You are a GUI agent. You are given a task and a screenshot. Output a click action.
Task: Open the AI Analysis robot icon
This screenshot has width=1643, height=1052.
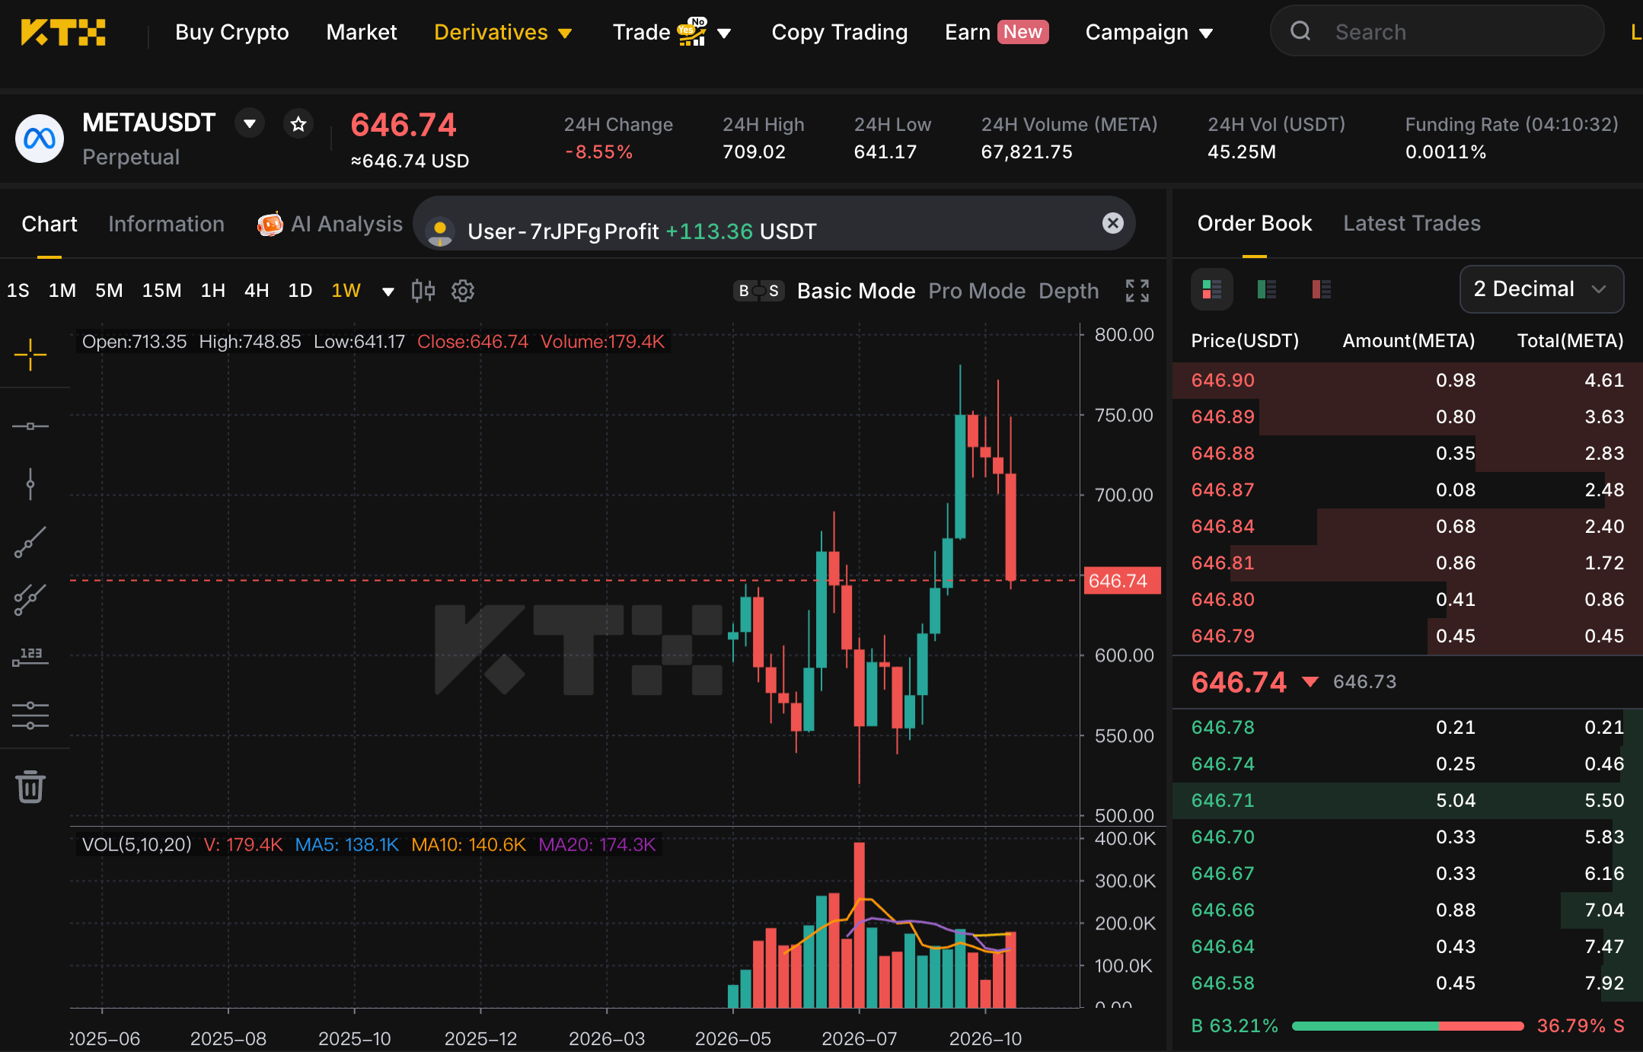270,224
